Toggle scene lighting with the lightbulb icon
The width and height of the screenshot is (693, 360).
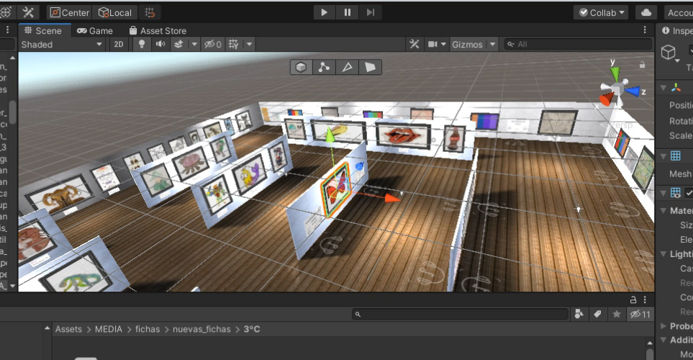pyautogui.click(x=142, y=44)
